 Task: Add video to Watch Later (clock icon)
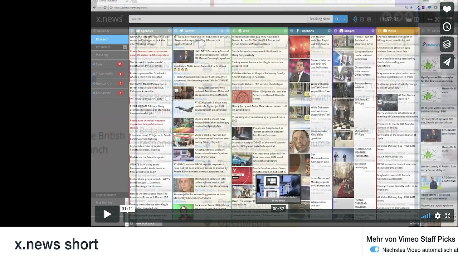coord(447,26)
